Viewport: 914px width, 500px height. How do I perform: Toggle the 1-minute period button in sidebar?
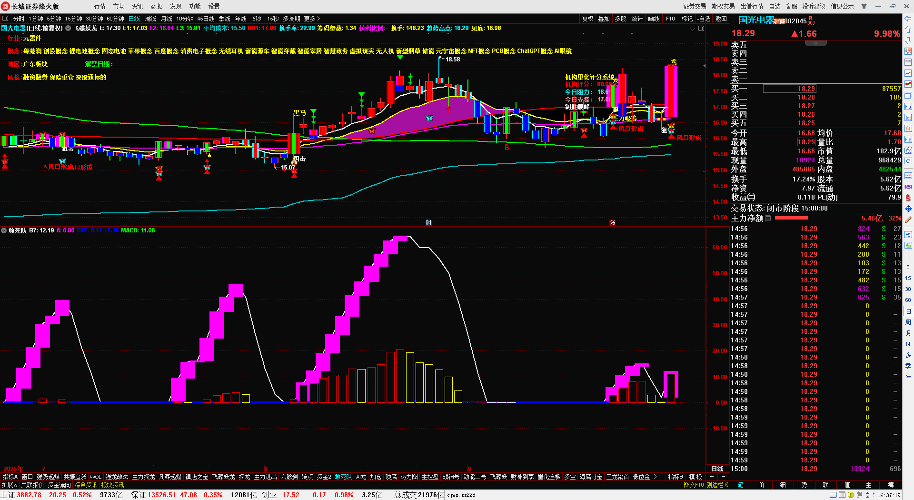[x=908, y=256]
